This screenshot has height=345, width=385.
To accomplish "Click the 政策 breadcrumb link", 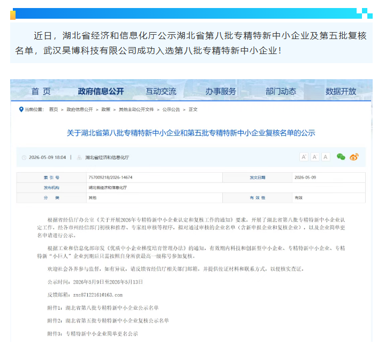I will click(106, 110).
